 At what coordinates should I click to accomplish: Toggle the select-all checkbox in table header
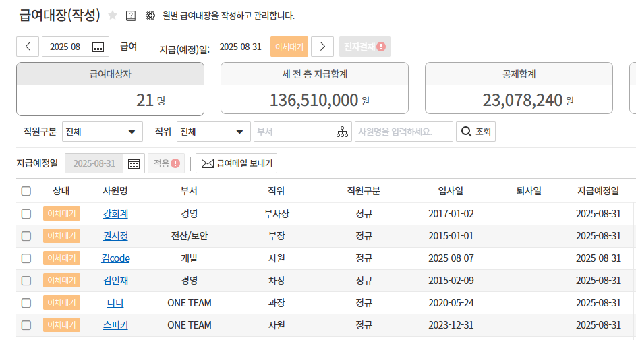(x=26, y=191)
